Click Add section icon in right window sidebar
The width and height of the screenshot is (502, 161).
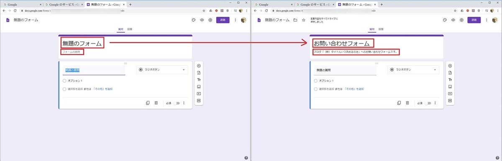tap(450, 101)
